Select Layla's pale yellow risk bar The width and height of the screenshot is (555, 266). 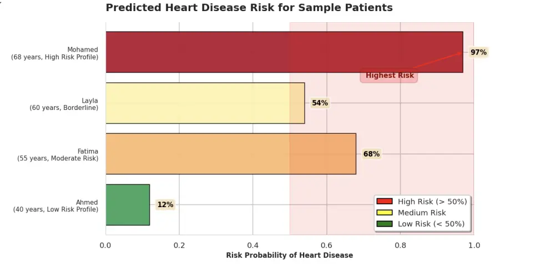pos(205,103)
